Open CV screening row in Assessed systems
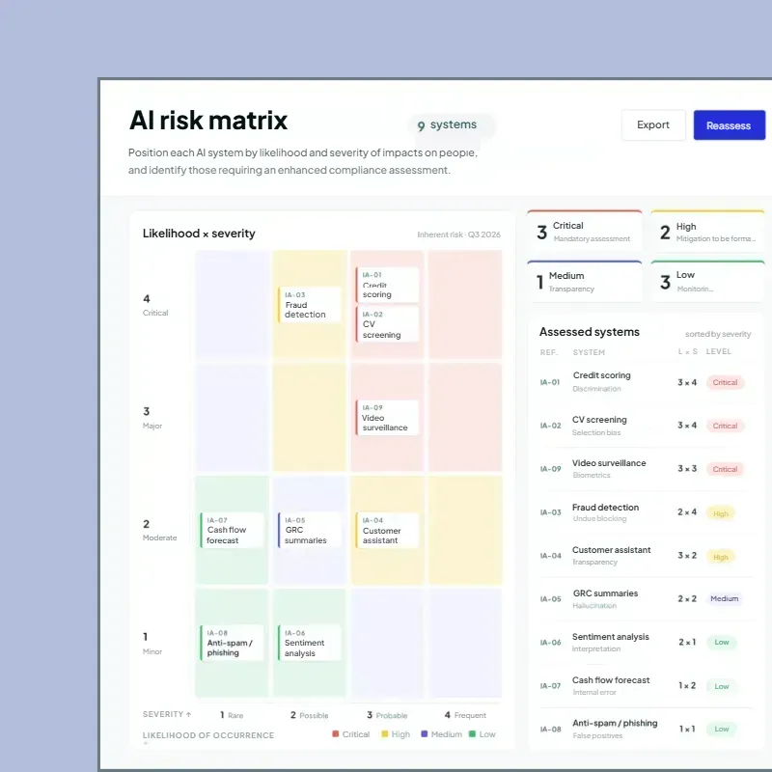 646,426
